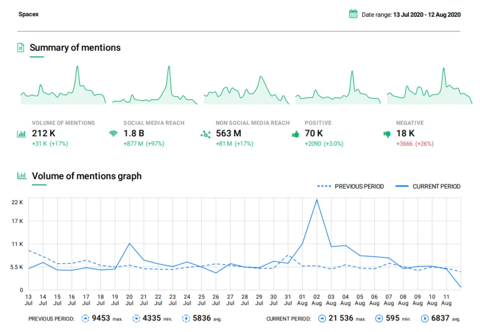This screenshot has height=332, width=480.
Task: Click the 6837 avg current period value
Action: 440,318
